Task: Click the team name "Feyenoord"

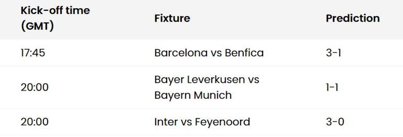Action: click(x=222, y=122)
